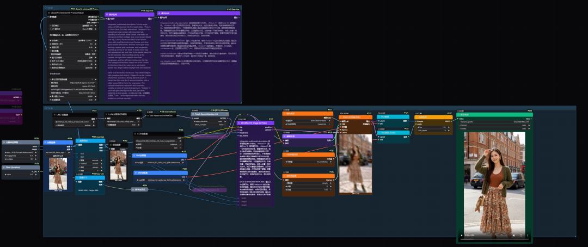Click the upload button in the load image node
This screenshot has height=247, width=588.
point(58,156)
